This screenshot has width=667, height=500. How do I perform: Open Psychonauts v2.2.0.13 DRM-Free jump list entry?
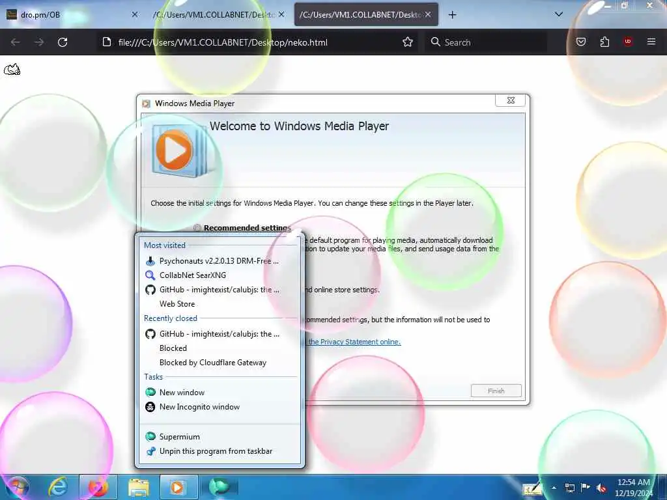click(x=220, y=261)
